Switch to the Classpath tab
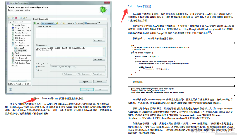This screenshot has width=237, height=135. (x=68, y=23)
